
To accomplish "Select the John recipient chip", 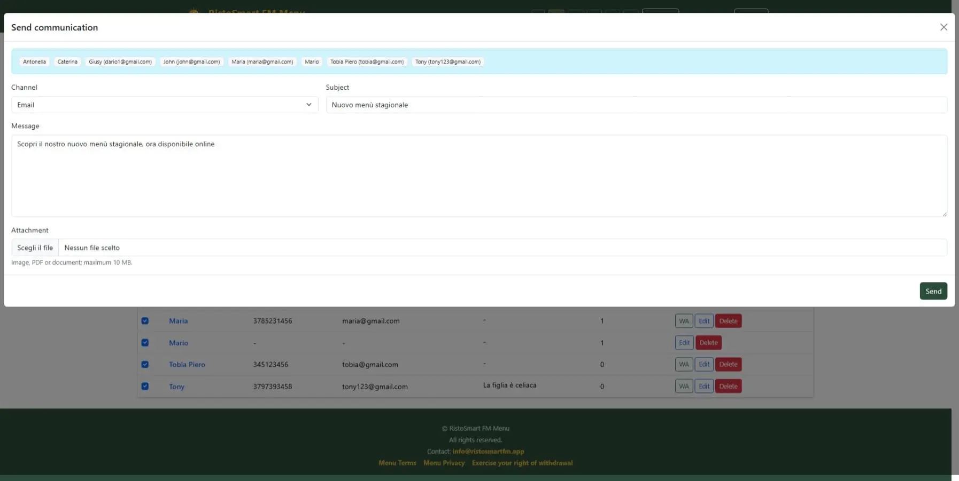I will coord(191,62).
